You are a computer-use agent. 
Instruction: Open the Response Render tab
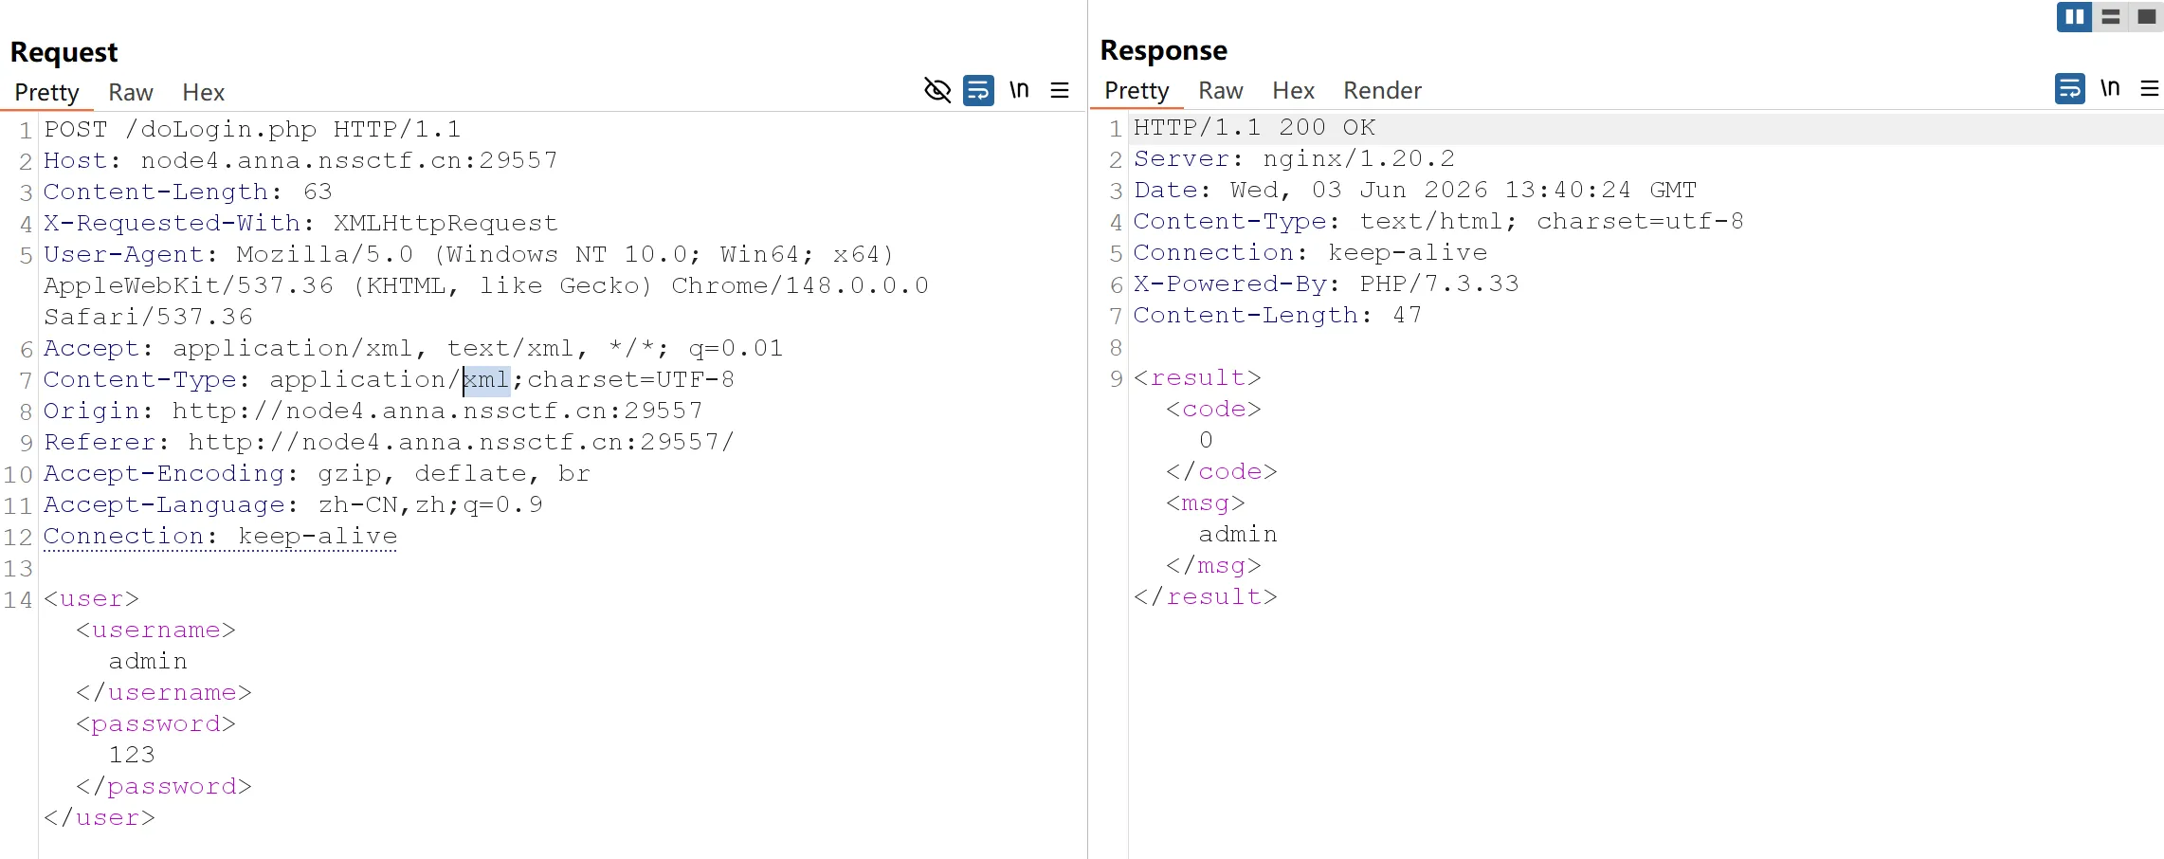pyautogui.click(x=1382, y=90)
